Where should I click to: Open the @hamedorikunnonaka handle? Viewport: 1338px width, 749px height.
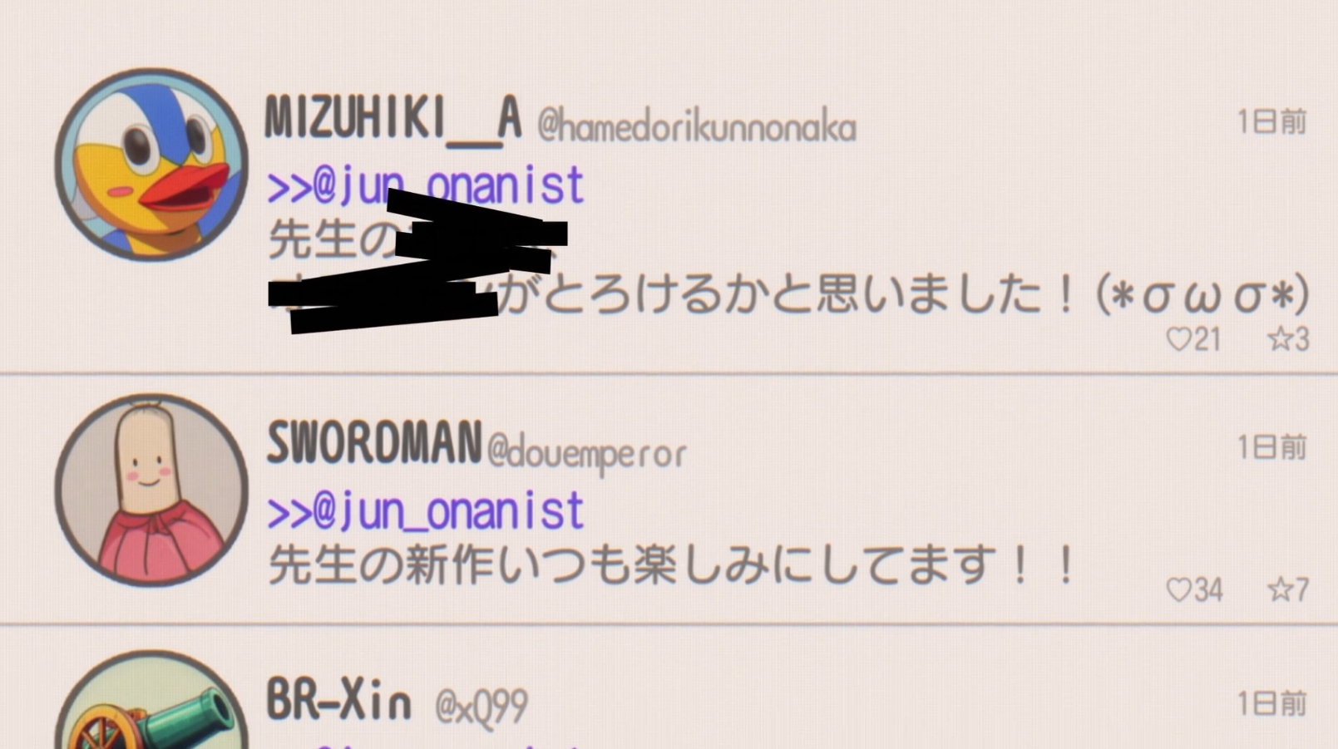[697, 126]
